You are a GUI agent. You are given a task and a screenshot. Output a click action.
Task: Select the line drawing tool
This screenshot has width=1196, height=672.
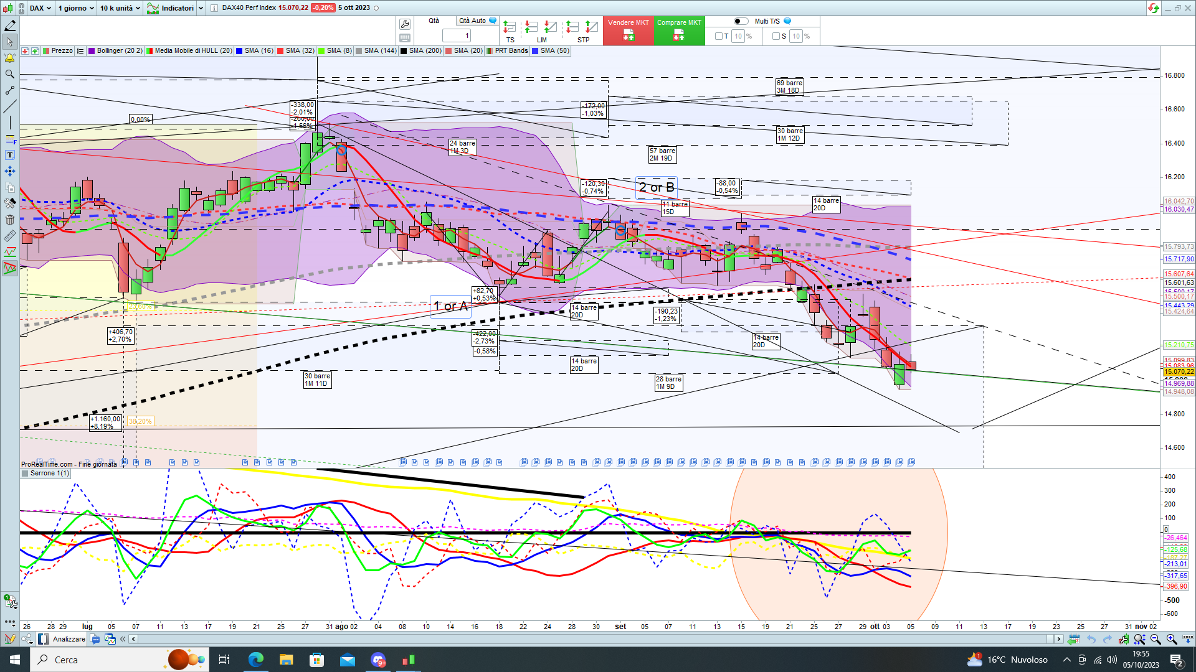tap(10, 106)
